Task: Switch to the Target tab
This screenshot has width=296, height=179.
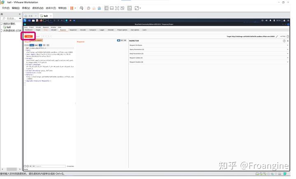Action: (x=38, y=30)
